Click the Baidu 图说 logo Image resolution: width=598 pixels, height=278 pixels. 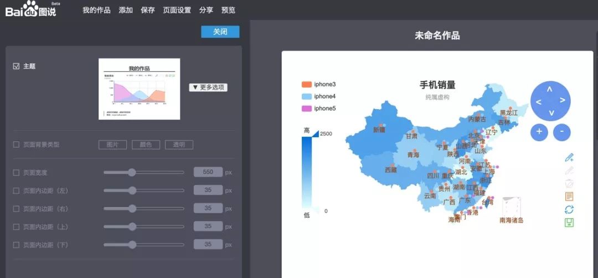(30, 9)
